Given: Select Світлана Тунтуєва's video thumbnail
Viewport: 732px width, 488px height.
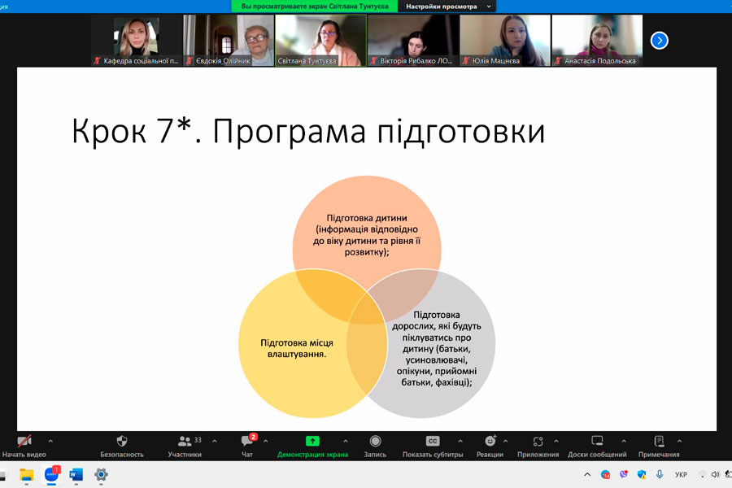Looking at the screenshot, I should (x=320, y=40).
